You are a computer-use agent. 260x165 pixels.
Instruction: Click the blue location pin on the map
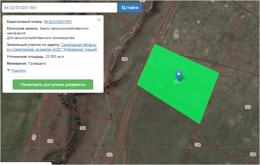[178, 75]
